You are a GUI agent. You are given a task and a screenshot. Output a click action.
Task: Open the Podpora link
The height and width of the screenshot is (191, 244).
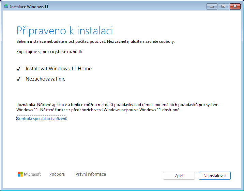(57, 174)
